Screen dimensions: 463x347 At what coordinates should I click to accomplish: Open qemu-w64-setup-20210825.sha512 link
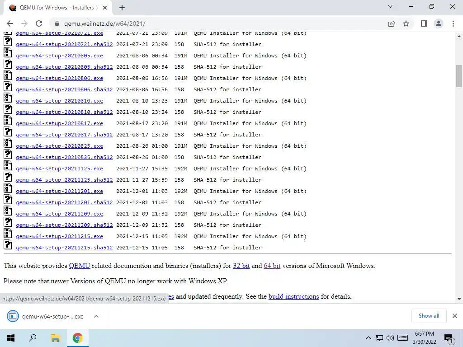pos(64,157)
